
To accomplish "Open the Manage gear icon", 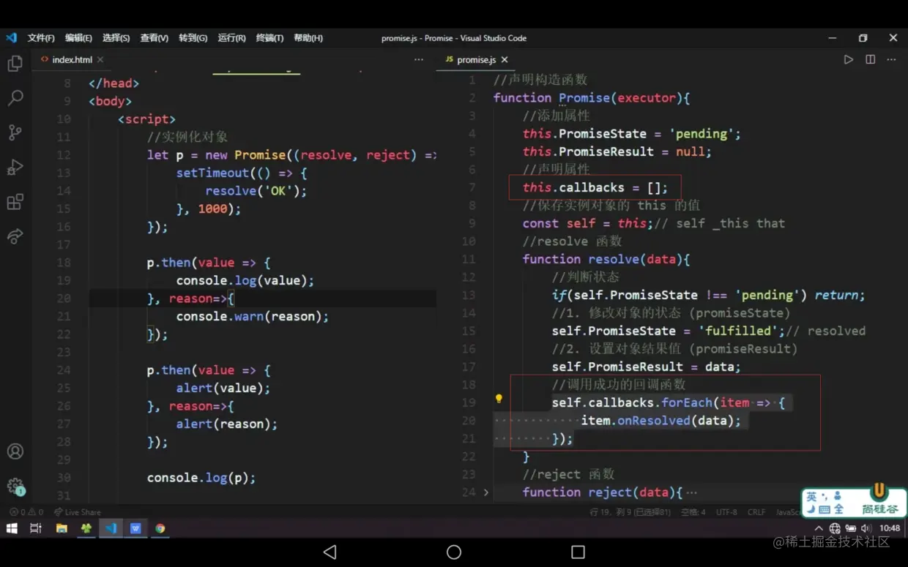I will coord(15,486).
